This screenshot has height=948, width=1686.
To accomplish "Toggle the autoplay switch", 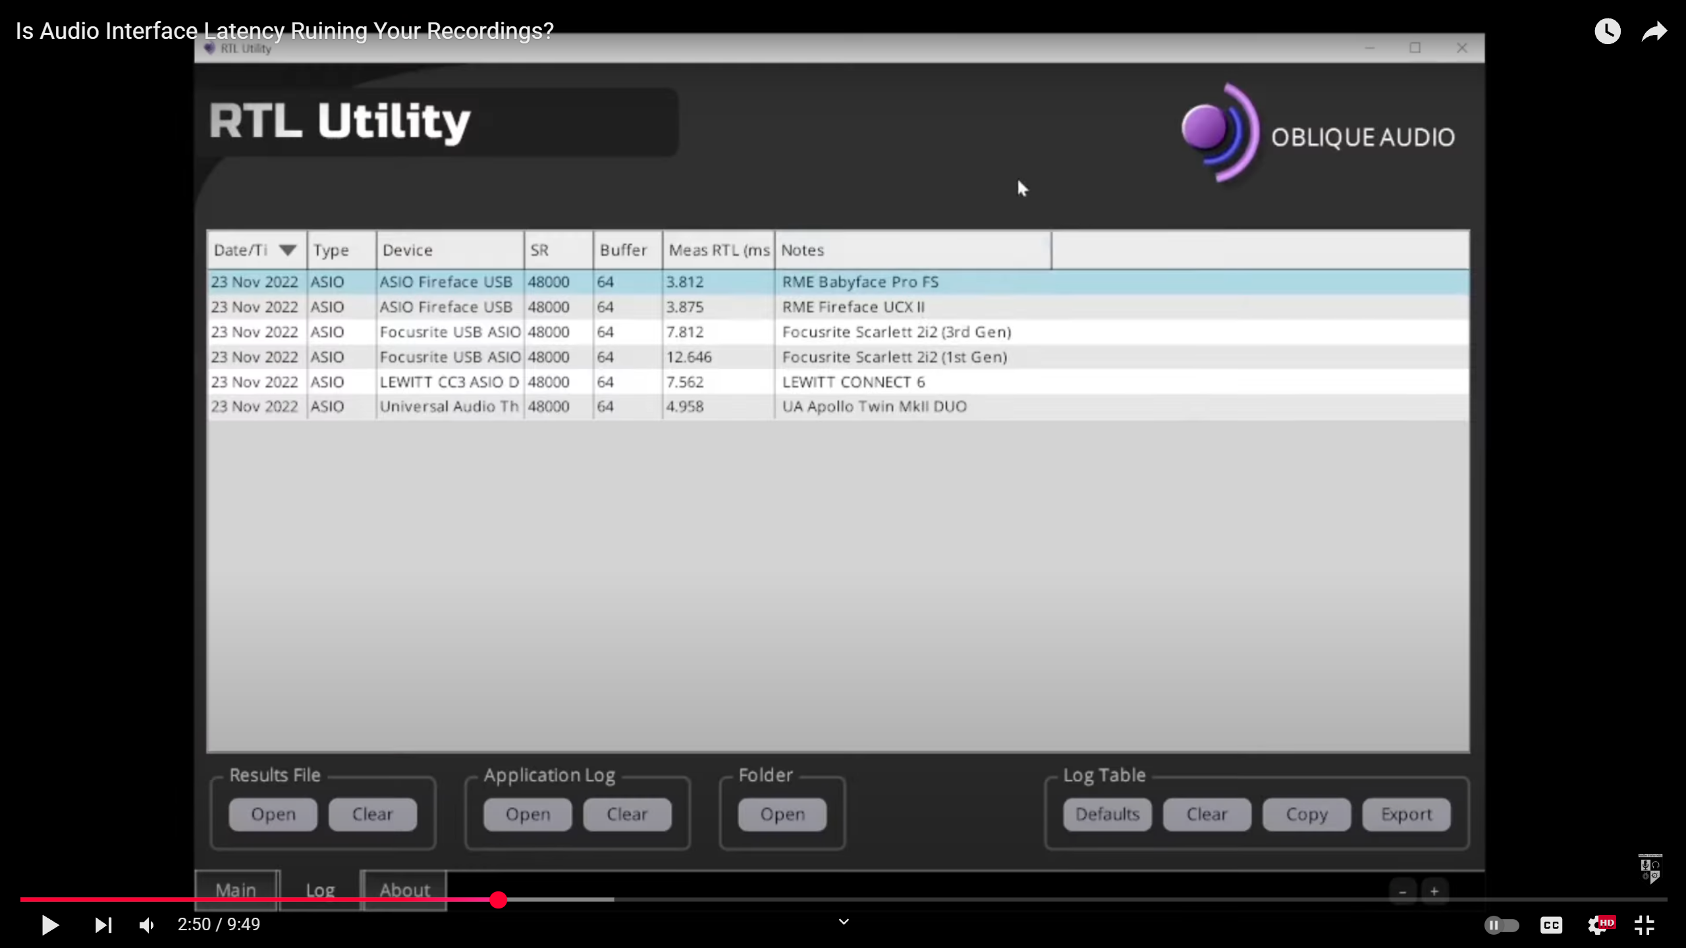I will [x=1502, y=925].
